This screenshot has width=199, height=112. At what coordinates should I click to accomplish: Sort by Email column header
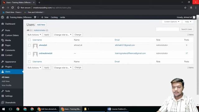(x=117, y=40)
